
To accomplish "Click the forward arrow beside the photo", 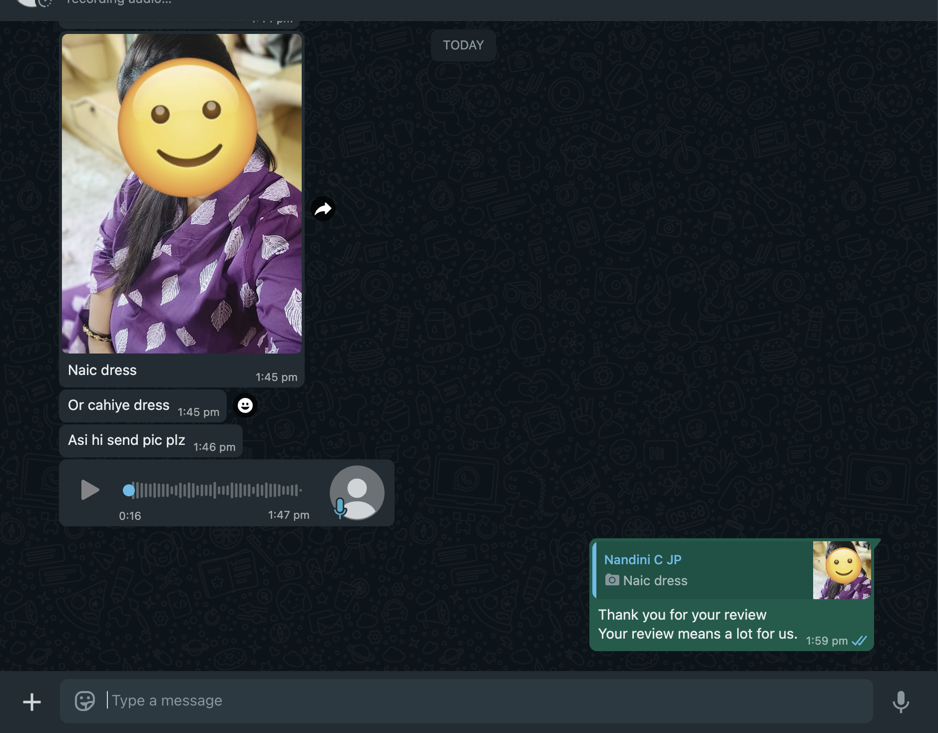I will (323, 209).
